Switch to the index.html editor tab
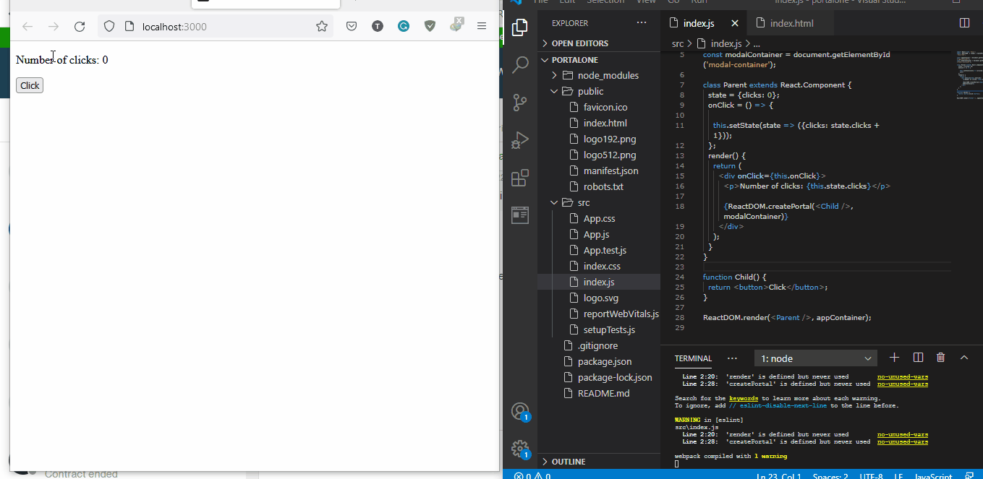This screenshot has width=983, height=479. pyautogui.click(x=791, y=22)
